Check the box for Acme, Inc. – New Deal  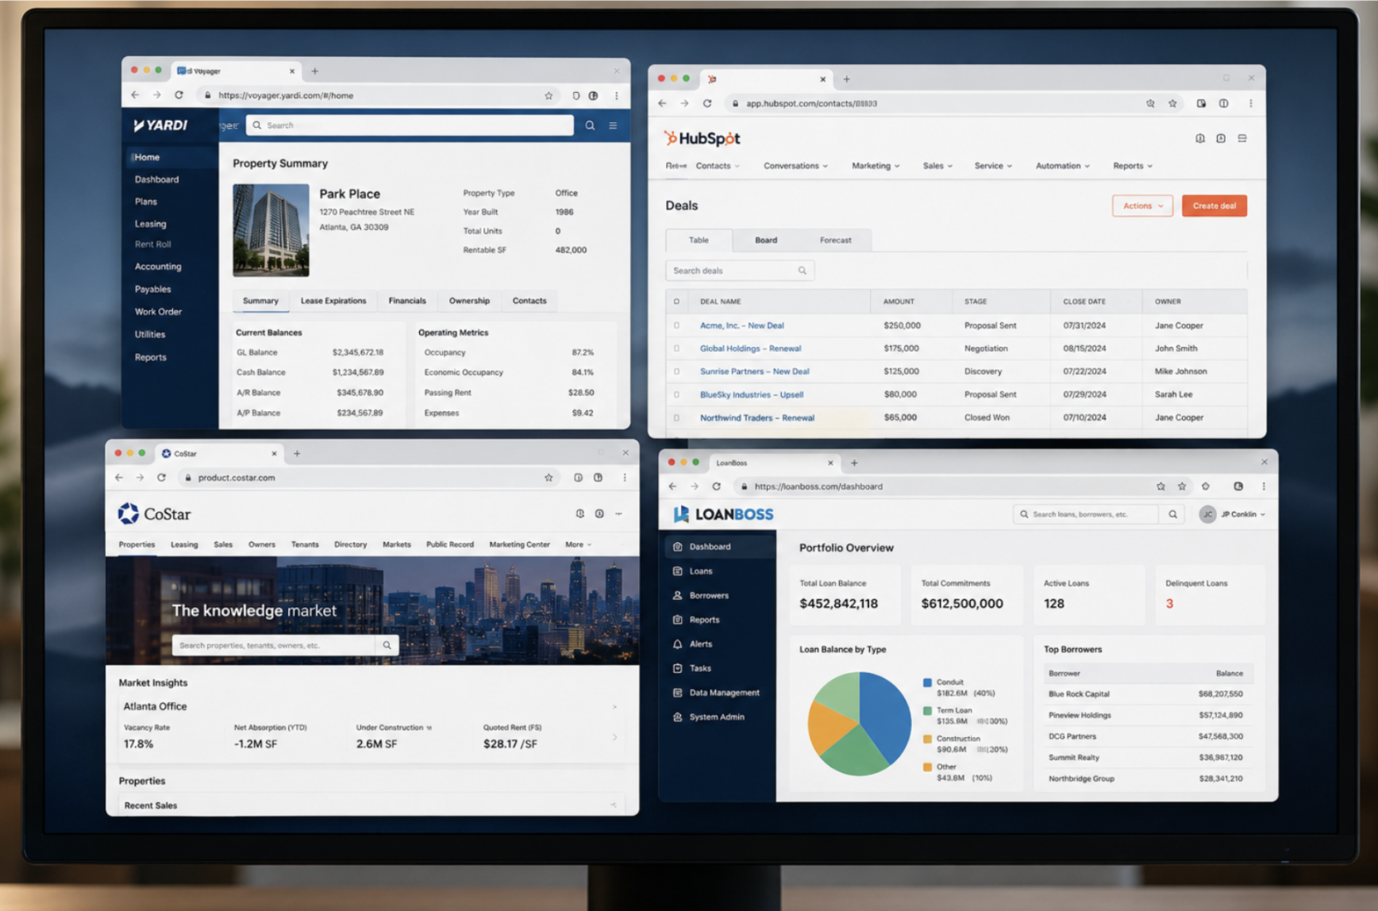pos(676,325)
